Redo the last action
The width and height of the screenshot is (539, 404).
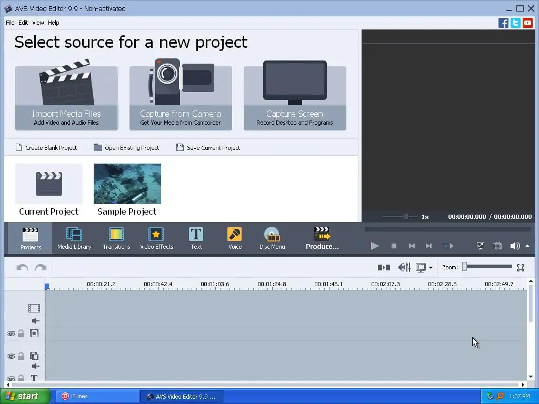41,267
